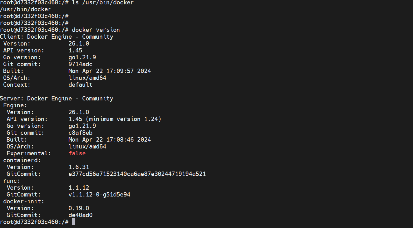Click the runc GitCommit value v1.1.12-0-g51d5e94

tap(99, 195)
